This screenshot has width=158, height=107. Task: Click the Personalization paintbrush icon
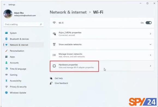(6, 51)
